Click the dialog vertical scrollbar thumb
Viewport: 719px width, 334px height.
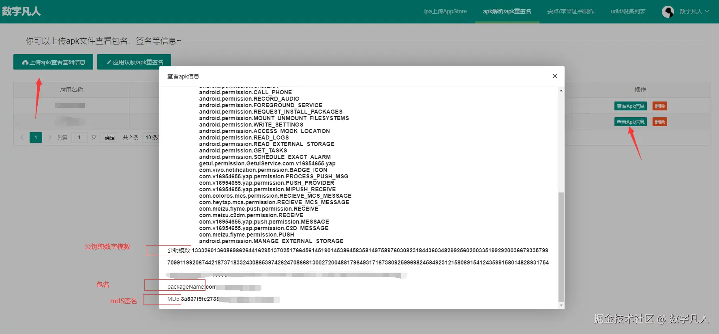[561, 247]
